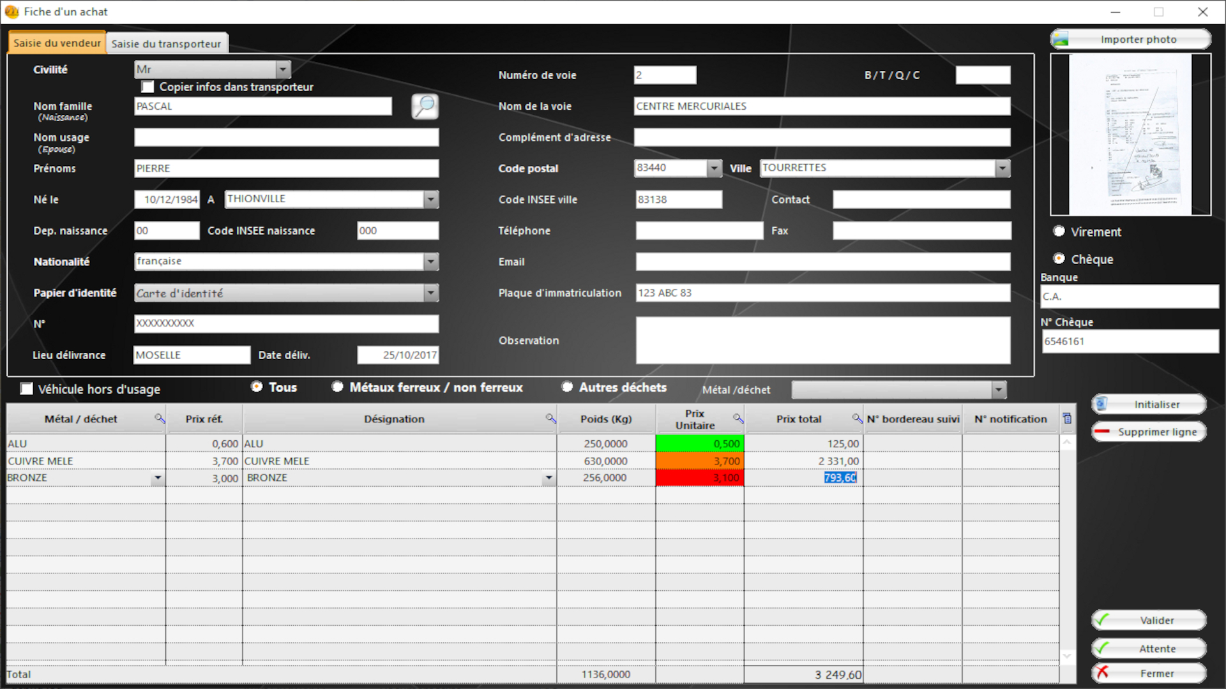Enable Copier infos dans transporteur checkbox
1226x689 pixels.
[x=148, y=87]
